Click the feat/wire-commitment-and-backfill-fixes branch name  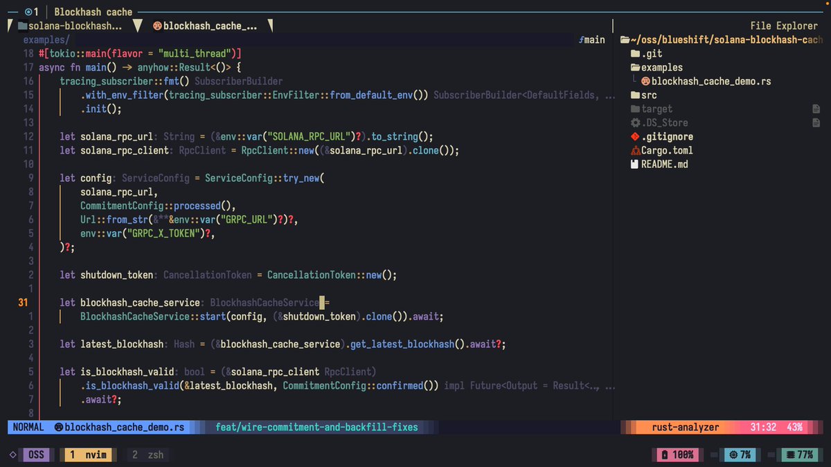tap(316, 428)
